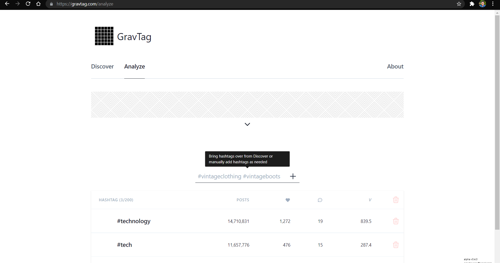Screen dimensions: 500x263
Task: Sort by likes heart column icon
Action: click(x=288, y=200)
